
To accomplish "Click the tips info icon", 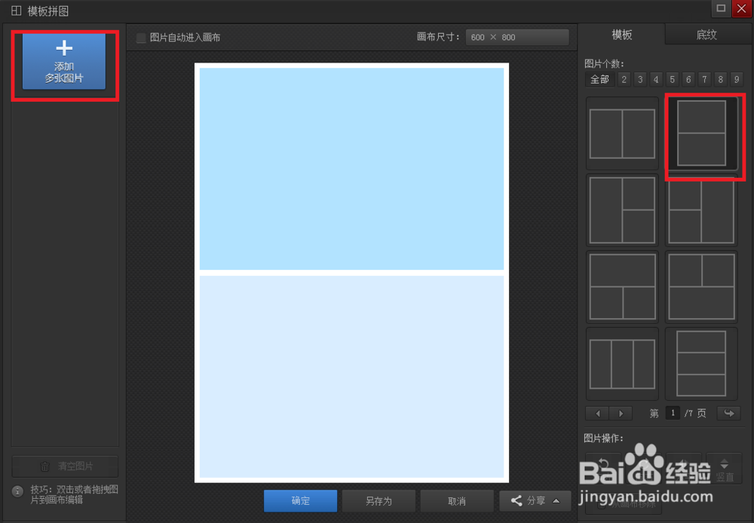I will pyautogui.click(x=18, y=491).
